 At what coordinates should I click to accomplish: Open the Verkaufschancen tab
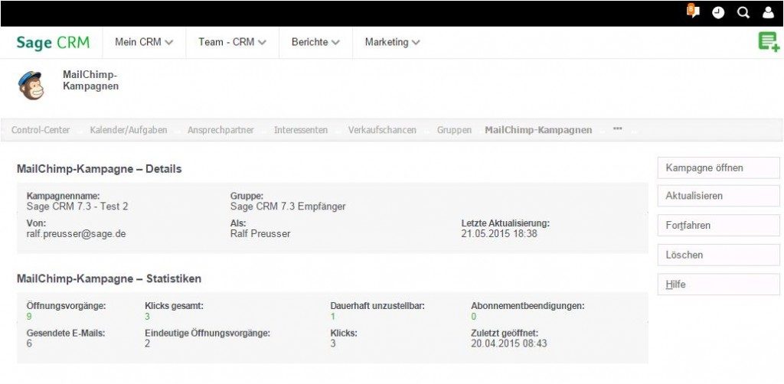pyautogui.click(x=382, y=130)
